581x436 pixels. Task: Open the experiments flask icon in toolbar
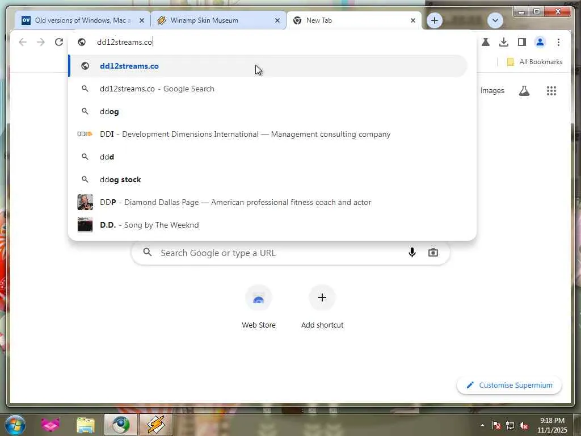pyautogui.click(x=486, y=42)
